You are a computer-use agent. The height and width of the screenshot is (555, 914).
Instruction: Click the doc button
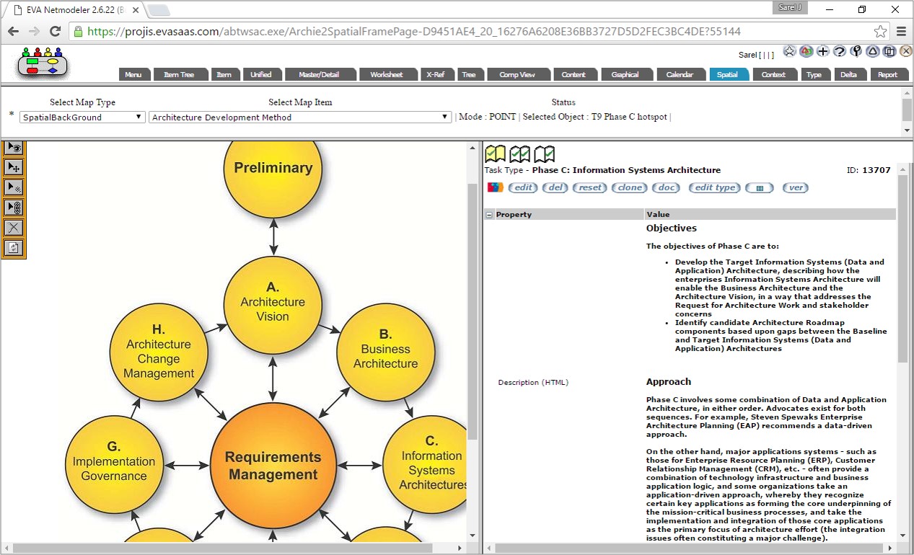[667, 187]
